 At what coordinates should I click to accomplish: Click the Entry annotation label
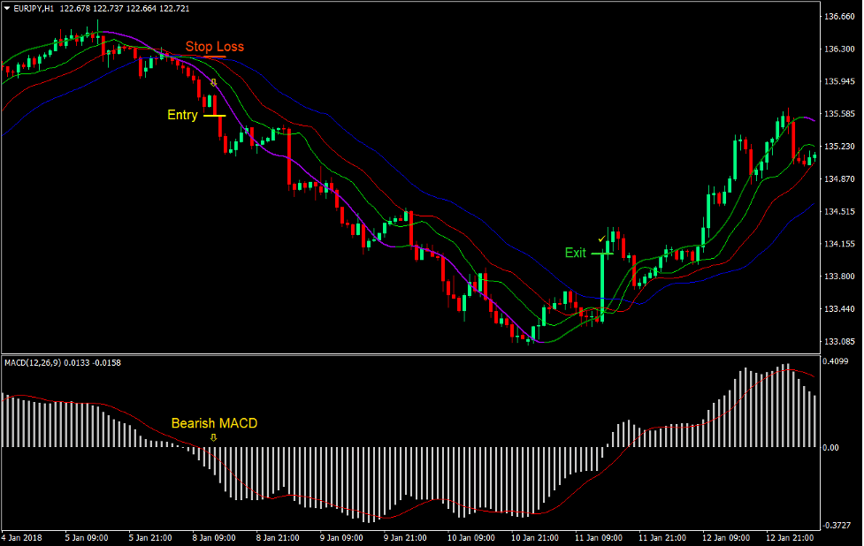pos(181,115)
